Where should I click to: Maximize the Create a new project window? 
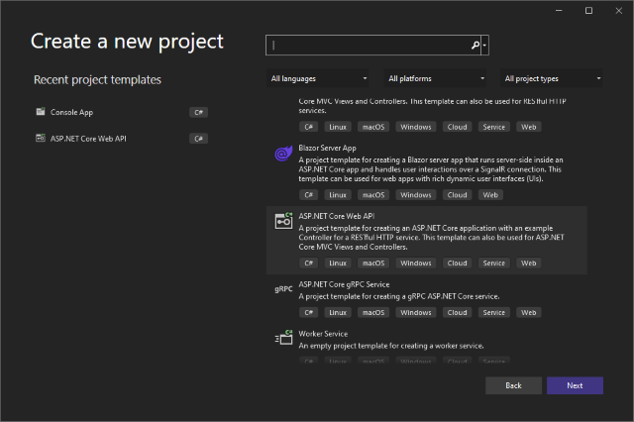pyautogui.click(x=589, y=11)
